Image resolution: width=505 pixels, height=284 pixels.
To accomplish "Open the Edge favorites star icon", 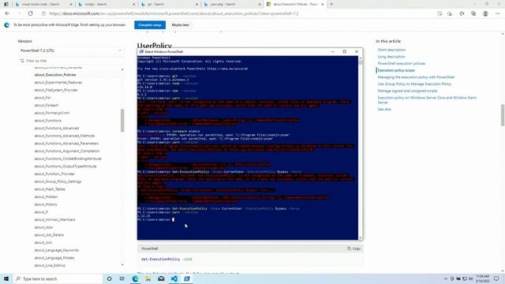I will click(462, 13).
